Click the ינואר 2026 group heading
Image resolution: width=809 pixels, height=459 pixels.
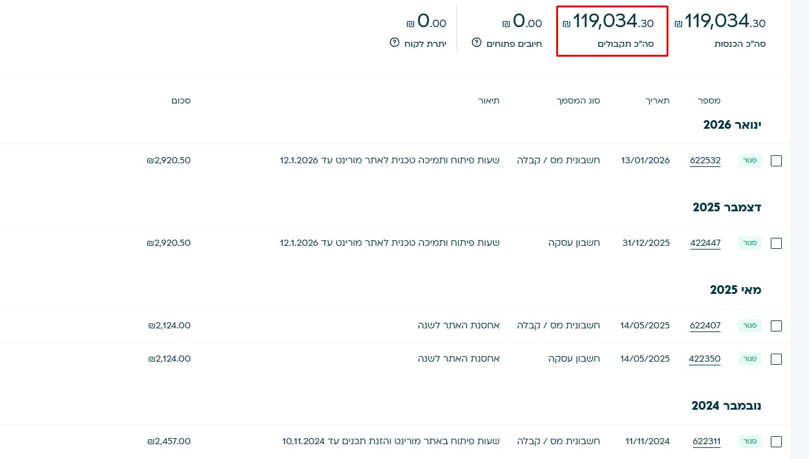[732, 125]
